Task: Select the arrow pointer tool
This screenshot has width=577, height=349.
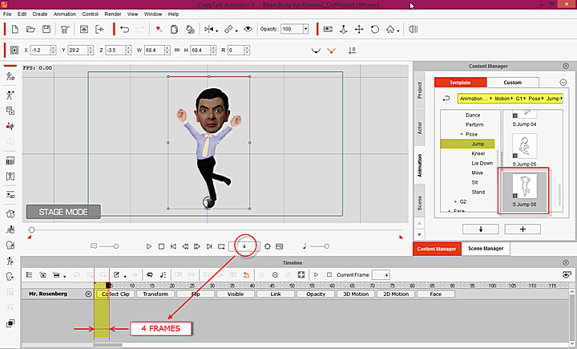Action: pos(159,30)
